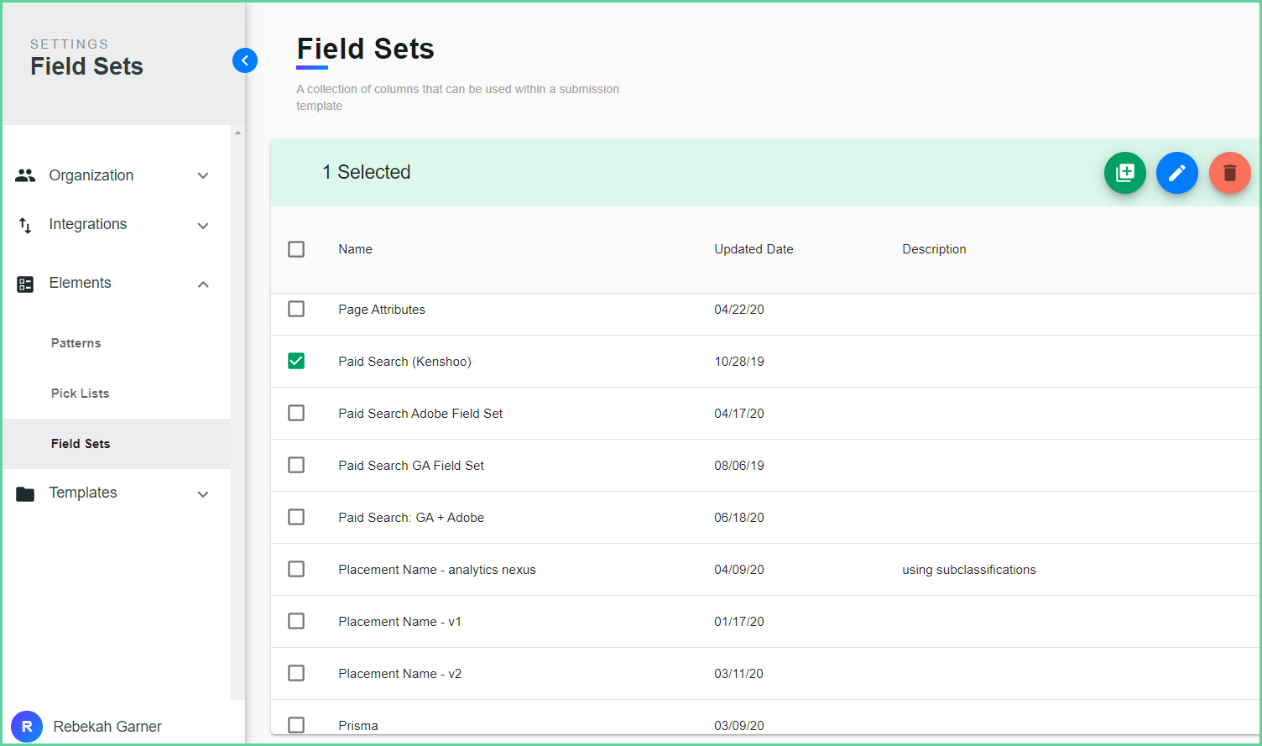This screenshot has width=1262, height=746.
Task: Sort by the Updated Date column header
Action: [x=754, y=249]
